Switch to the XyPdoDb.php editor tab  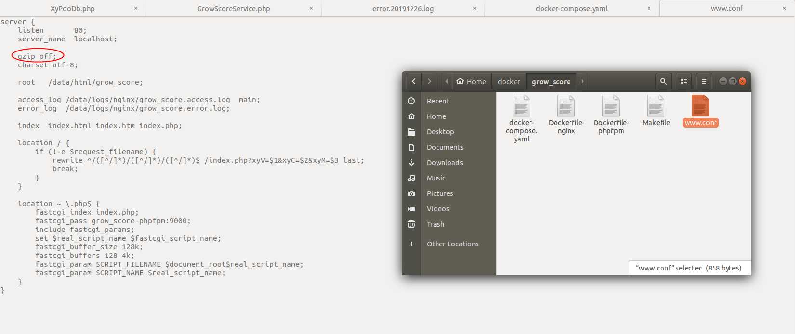click(72, 8)
